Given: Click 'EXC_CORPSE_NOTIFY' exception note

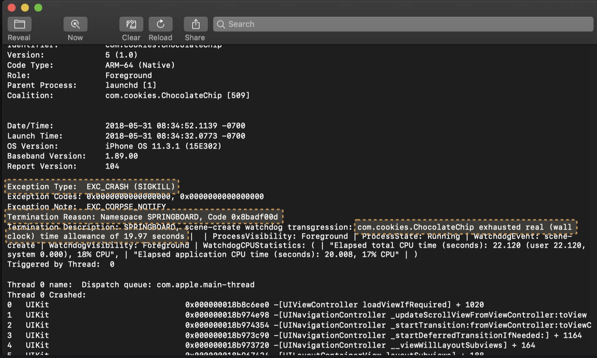Looking at the screenshot, I should point(126,207).
